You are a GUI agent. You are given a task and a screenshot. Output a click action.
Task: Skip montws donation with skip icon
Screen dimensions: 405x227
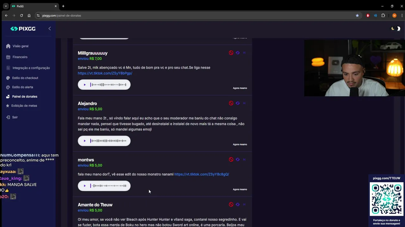coord(244,160)
